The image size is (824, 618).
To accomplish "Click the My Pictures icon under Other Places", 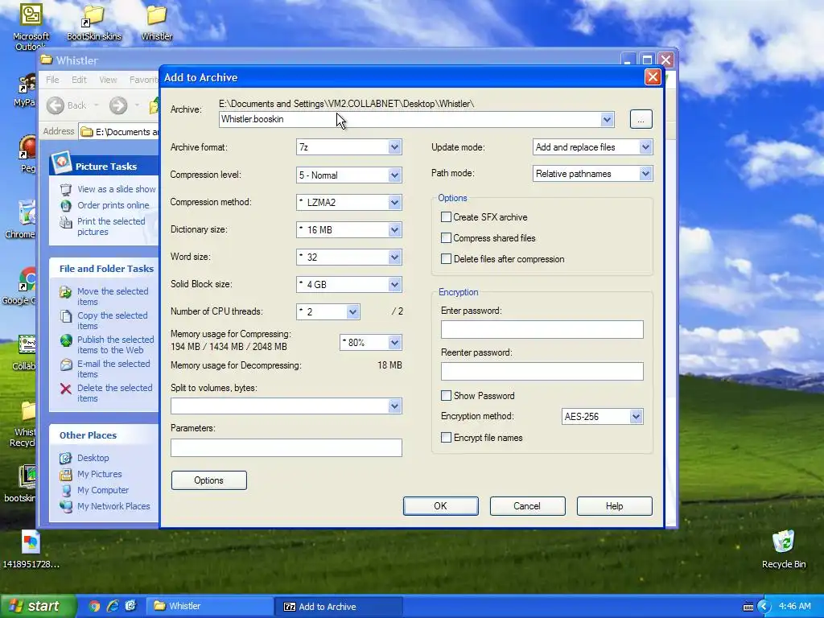I will [x=66, y=475].
